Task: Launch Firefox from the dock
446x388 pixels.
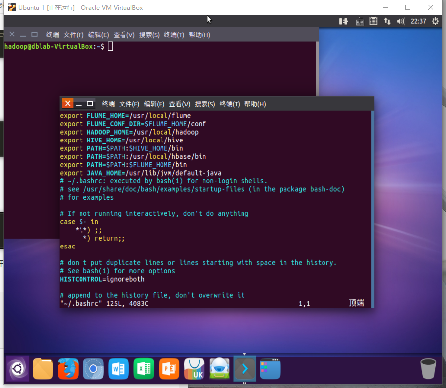Action: [68, 368]
